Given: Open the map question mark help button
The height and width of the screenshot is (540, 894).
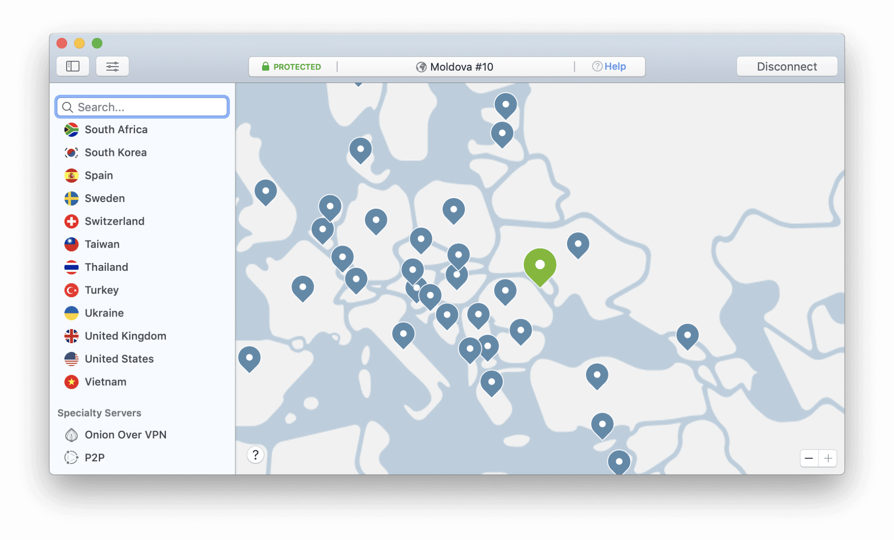Looking at the screenshot, I should pyautogui.click(x=255, y=455).
